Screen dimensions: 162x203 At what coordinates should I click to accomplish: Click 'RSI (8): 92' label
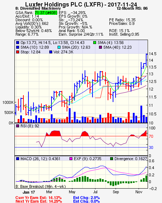tap(30, 126)
